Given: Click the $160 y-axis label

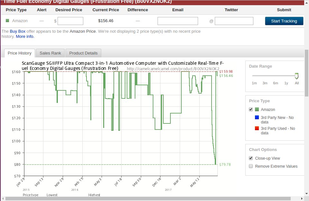Looking at the screenshot, I should coord(16,72).
